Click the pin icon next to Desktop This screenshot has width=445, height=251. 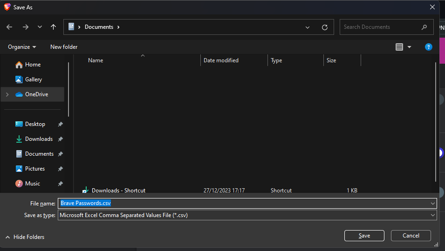click(x=61, y=124)
